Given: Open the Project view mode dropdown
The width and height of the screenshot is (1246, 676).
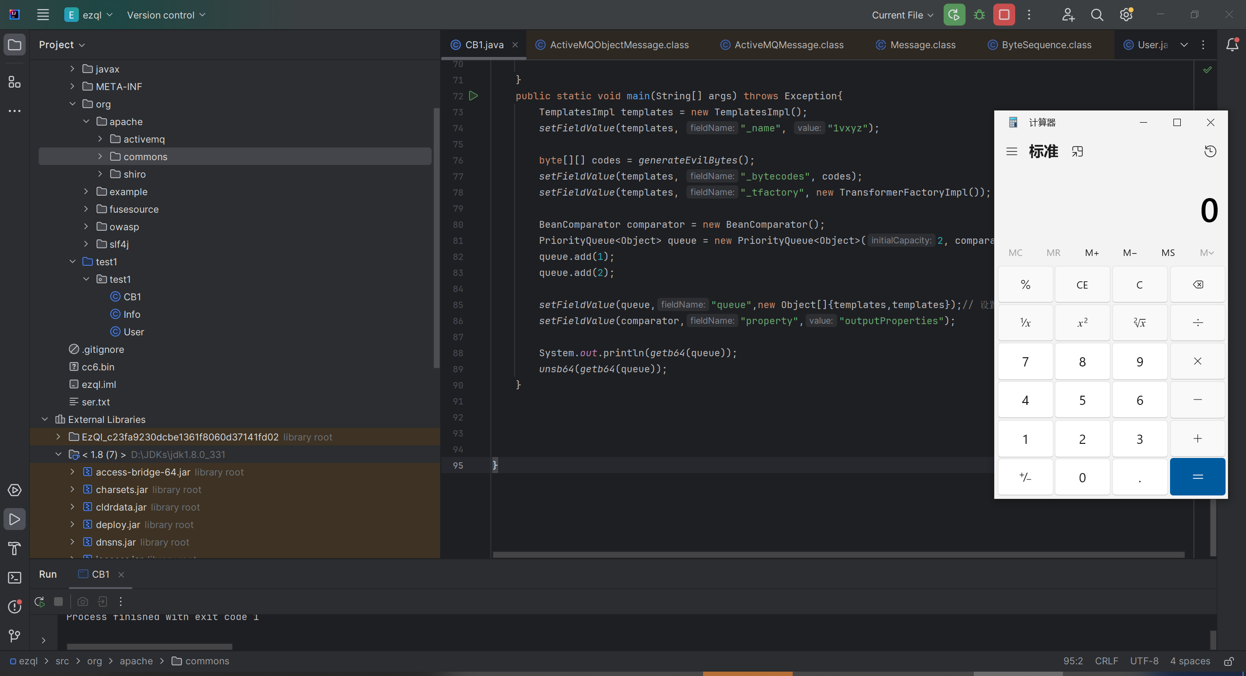Looking at the screenshot, I should pos(62,45).
